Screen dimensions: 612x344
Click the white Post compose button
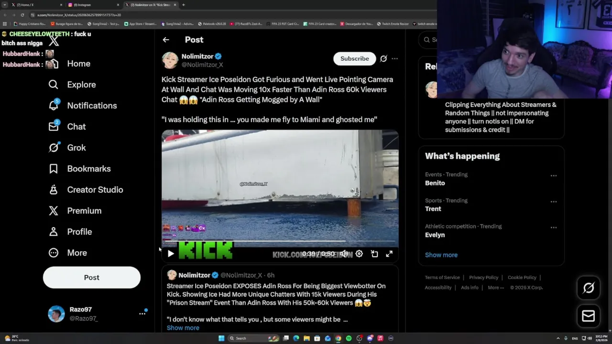click(x=92, y=278)
